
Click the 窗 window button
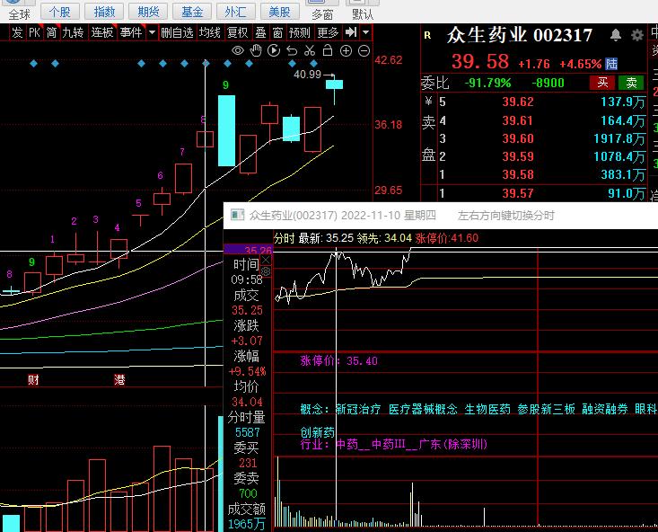click(277, 32)
